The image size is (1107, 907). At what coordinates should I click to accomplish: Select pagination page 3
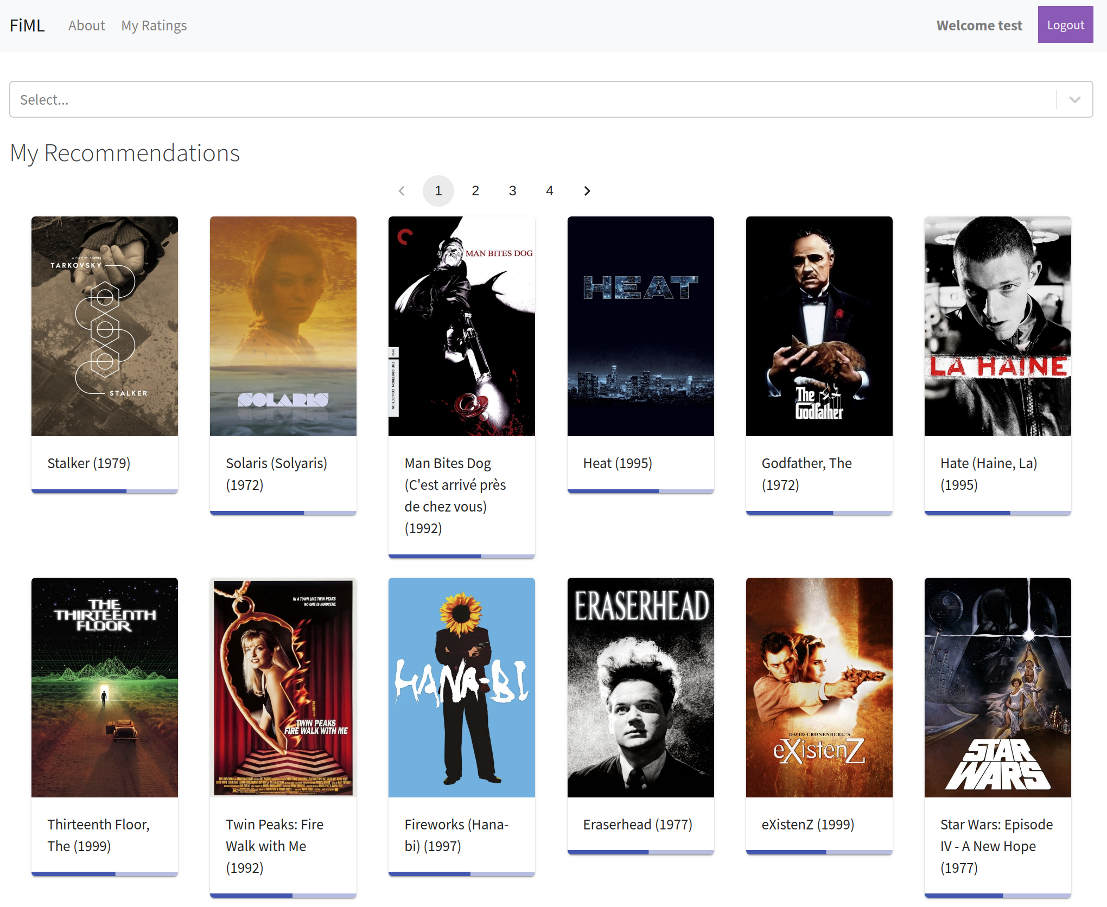click(x=512, y=191)
